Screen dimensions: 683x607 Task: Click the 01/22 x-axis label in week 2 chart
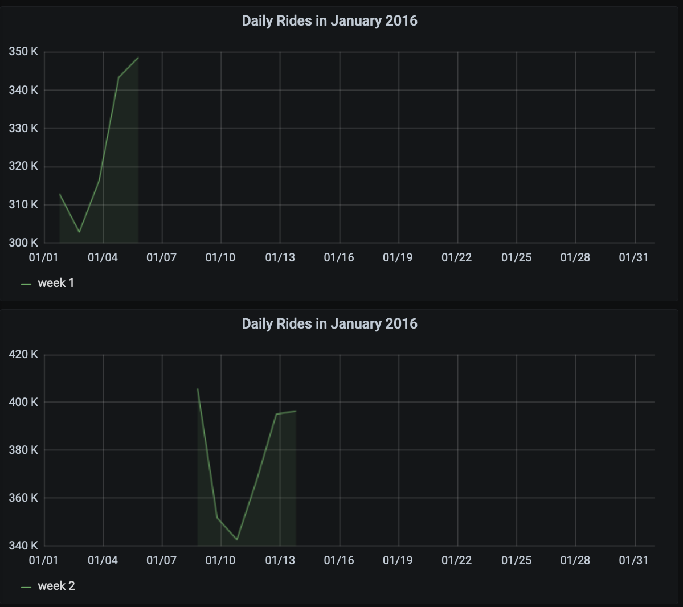tap(457, 560)
